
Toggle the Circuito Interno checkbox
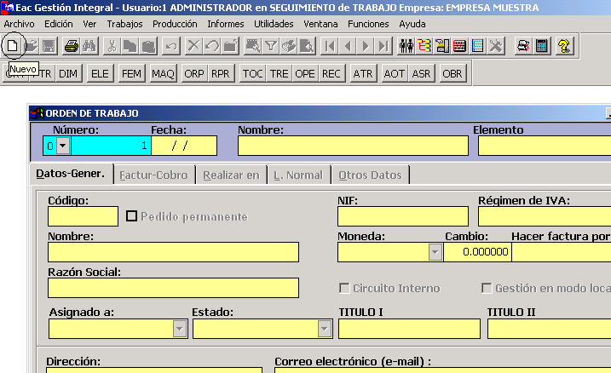coord(345,288)
